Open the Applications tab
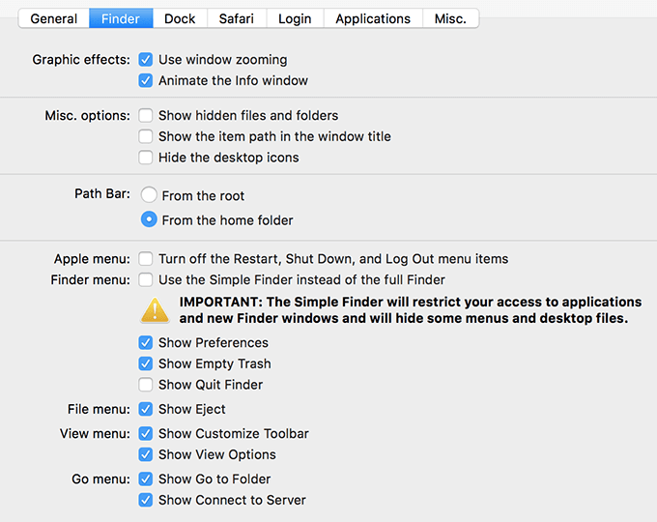Viewport: 657px width, 522px height. pyautogui.click(x=373, y=18)
